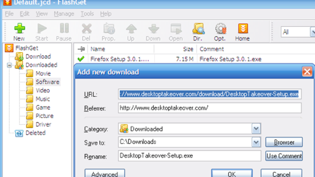Open the Opt. options toolbar icon

pyautogui.click(x=220, y=32)
